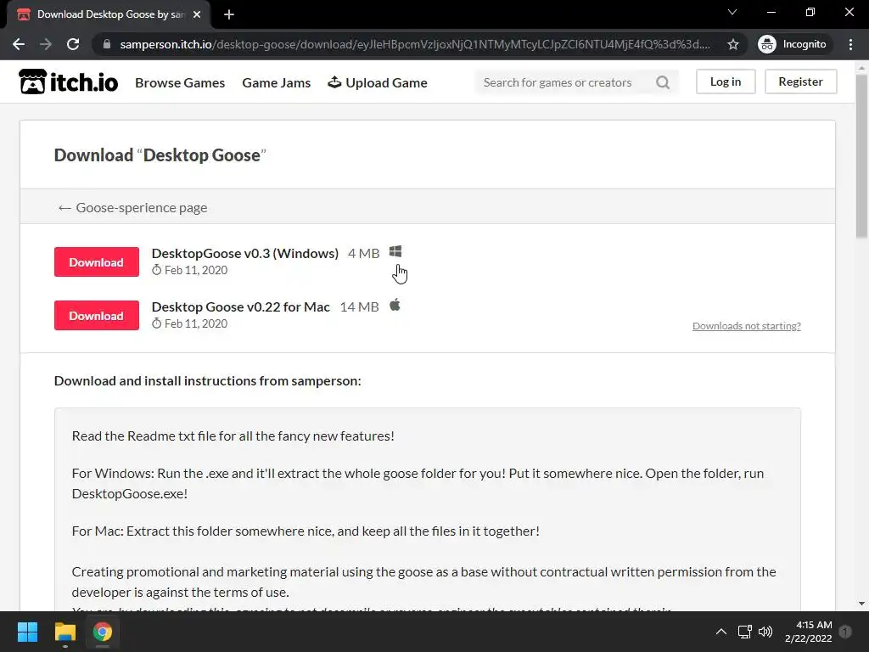
Task: Click the scrollbar down arrow
Action: (x=861, y=604)
